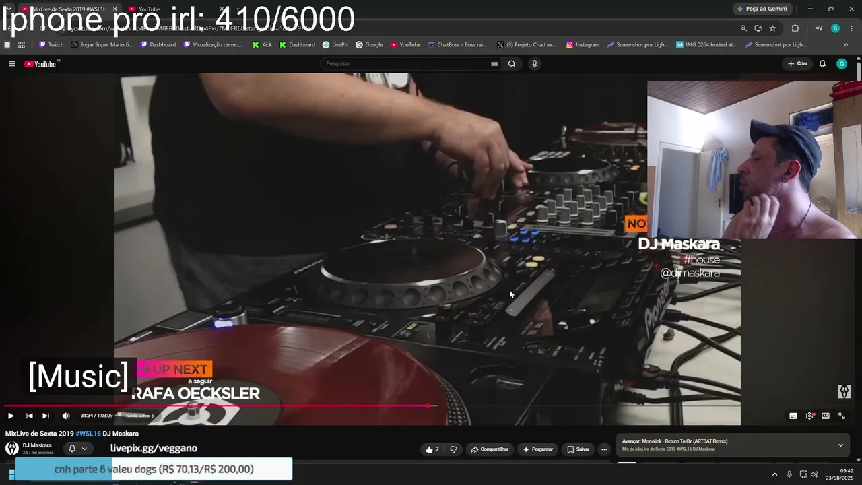
Task: Go to the YouTube home logo
Action: [x=40, y=64]
